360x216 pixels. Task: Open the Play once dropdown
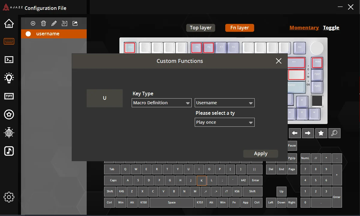click(x=225, y=122)
